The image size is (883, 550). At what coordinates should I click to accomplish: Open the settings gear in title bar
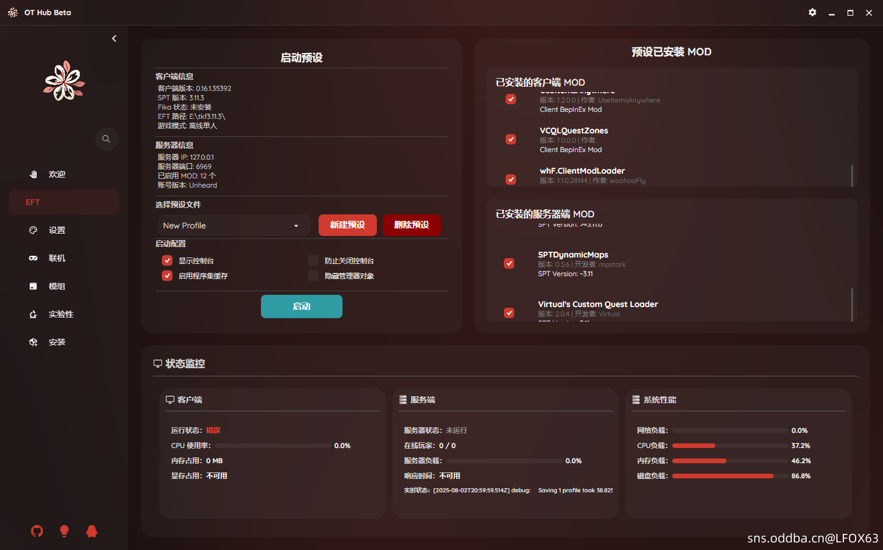pyautogui.click(x=813, y=12)
